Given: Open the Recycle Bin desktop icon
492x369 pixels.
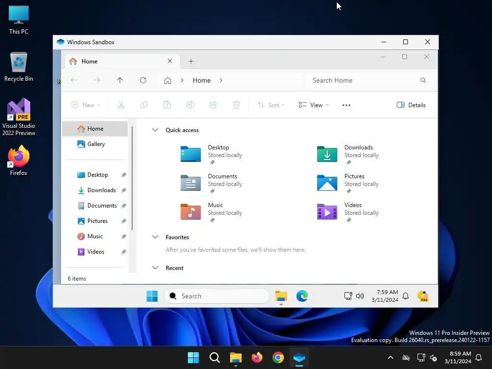Looking at the screenshot, I should point(19,67).
